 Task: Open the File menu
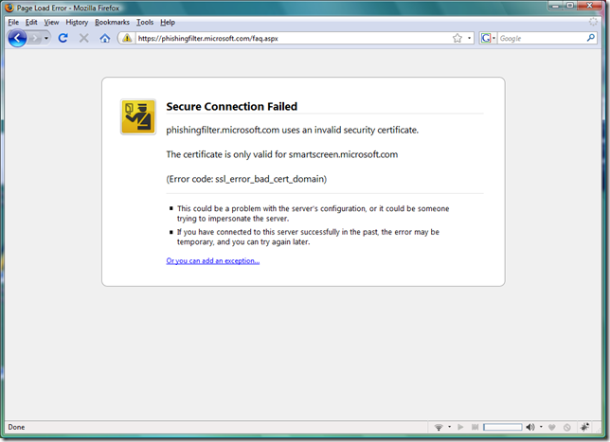click(x=13, y=22)
